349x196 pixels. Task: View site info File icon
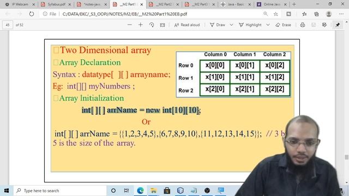[x=50, y=14]
